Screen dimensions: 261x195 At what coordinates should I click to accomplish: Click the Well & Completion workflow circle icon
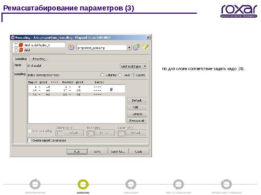click(x=178, y=184)
